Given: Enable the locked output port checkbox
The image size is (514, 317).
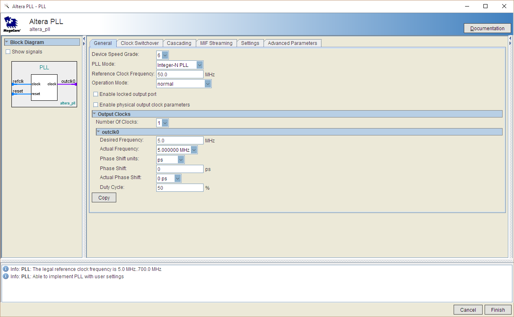Looking at the screenshot, I should 96,94.
